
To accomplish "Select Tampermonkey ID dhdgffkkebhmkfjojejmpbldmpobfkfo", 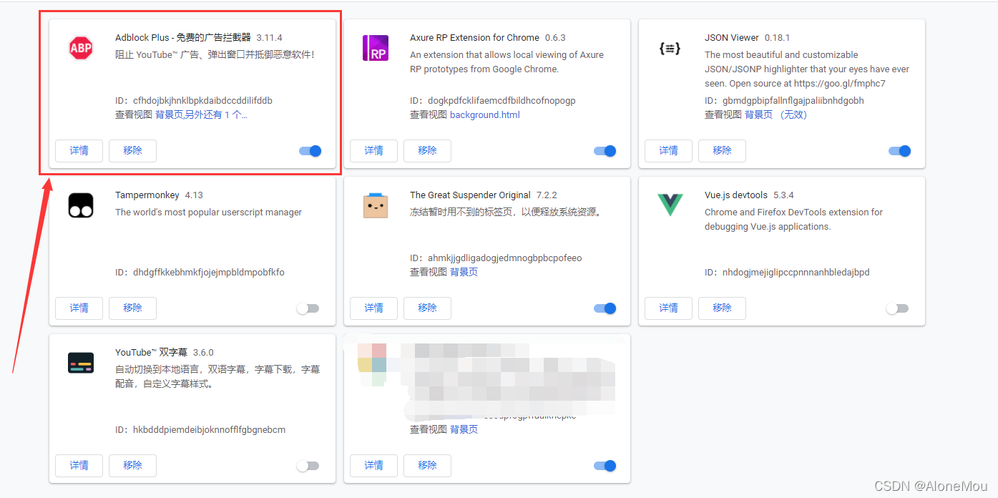I will [x=209, y=272].
